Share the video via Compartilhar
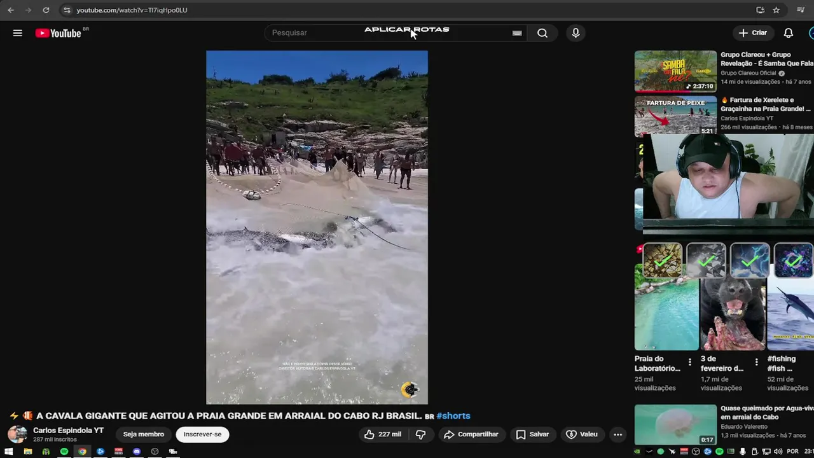 [471, 434]
